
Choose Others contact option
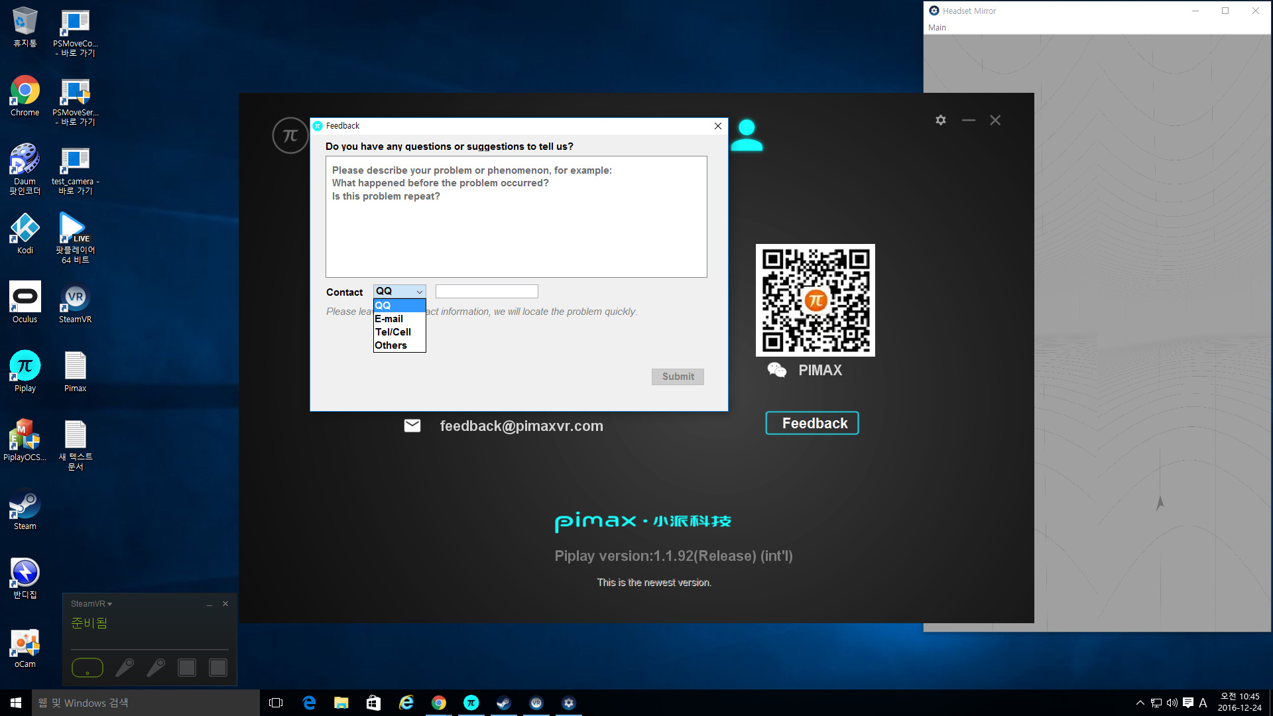[399, 345]
